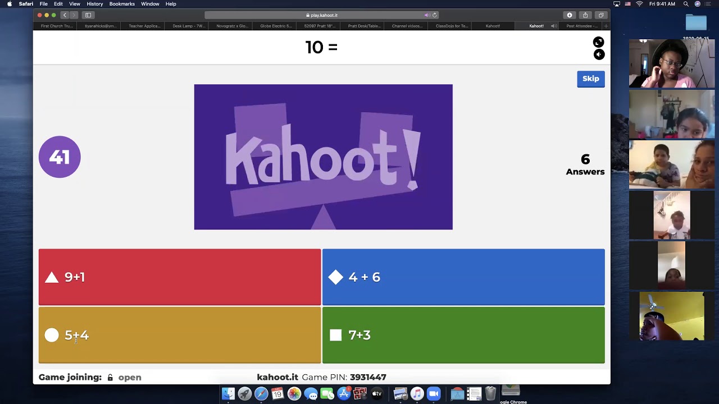This screenshot has width=719, height=404.
Task: Go forward in Safari history
Action: [74, 15]
